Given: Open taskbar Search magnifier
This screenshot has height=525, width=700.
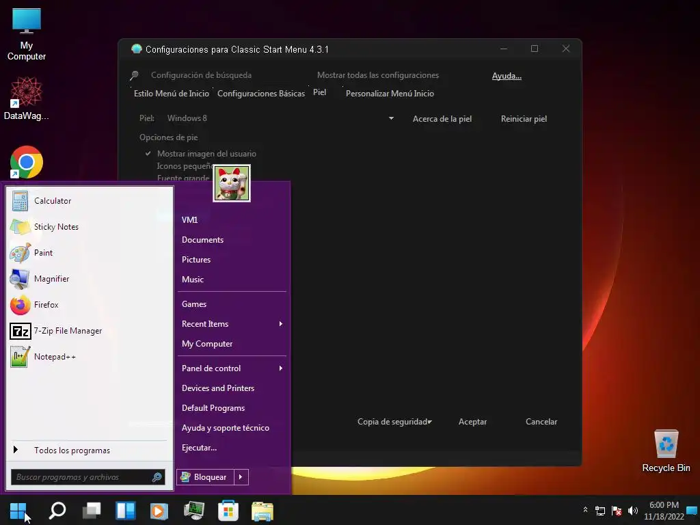Looking at the screenshot, I should click(57, 511).
